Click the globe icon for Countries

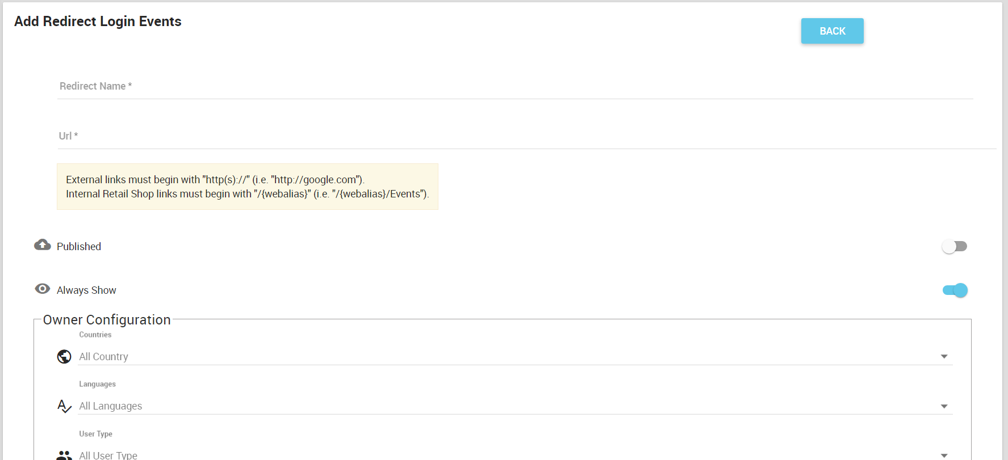[64, 356]
